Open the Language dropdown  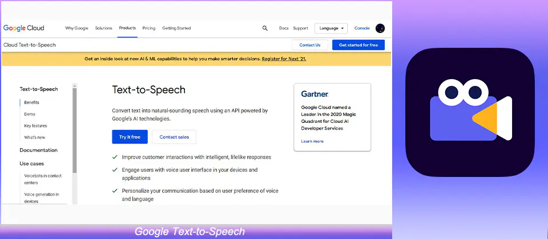click(x=331, y=28)
